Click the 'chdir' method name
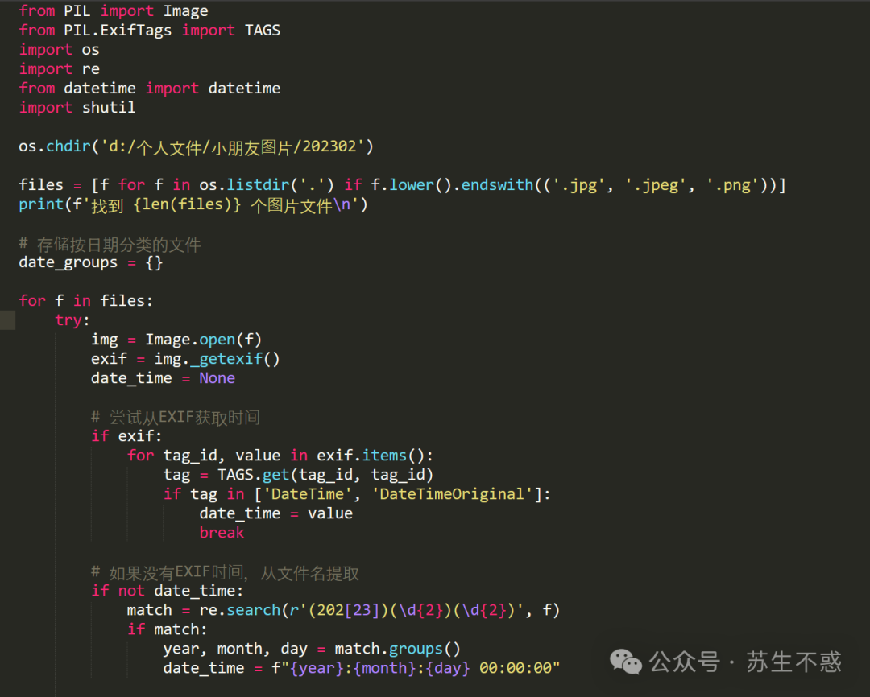Screen dimensions: 870x697 (x=68, y=146)
